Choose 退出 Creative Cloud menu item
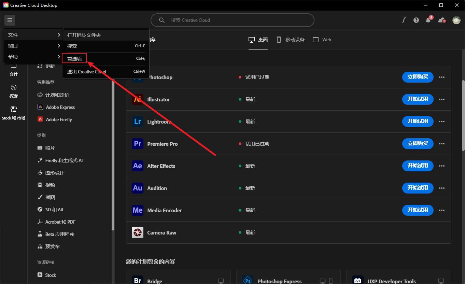465x284 pixels. click(x=106, y=72)
